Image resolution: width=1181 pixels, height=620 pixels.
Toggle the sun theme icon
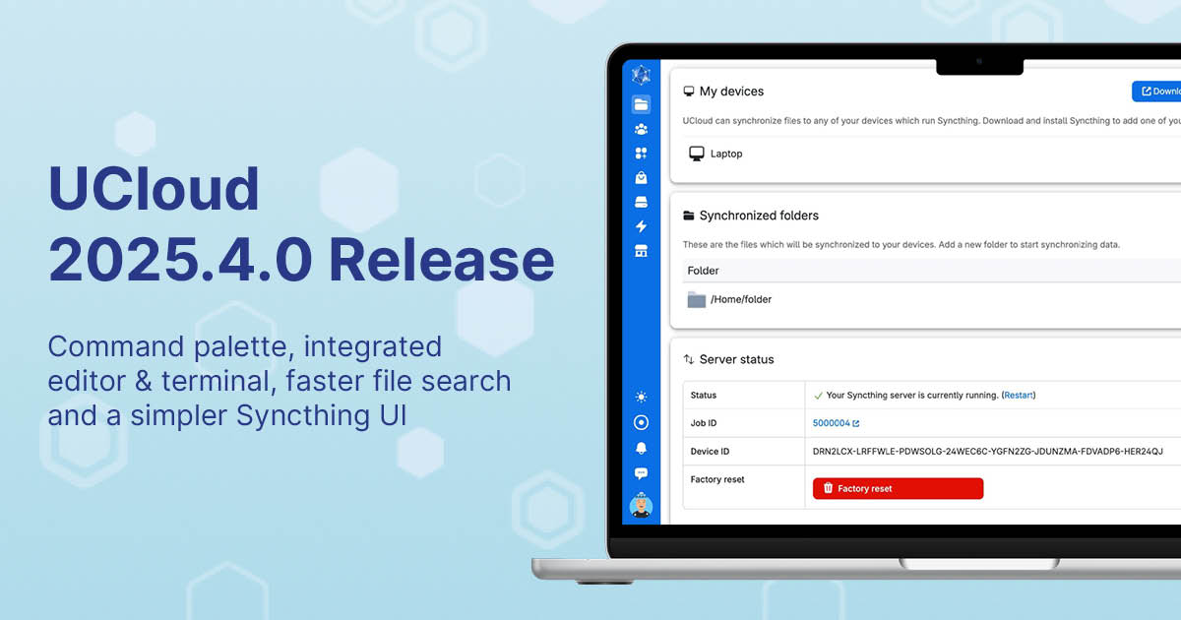641,398
